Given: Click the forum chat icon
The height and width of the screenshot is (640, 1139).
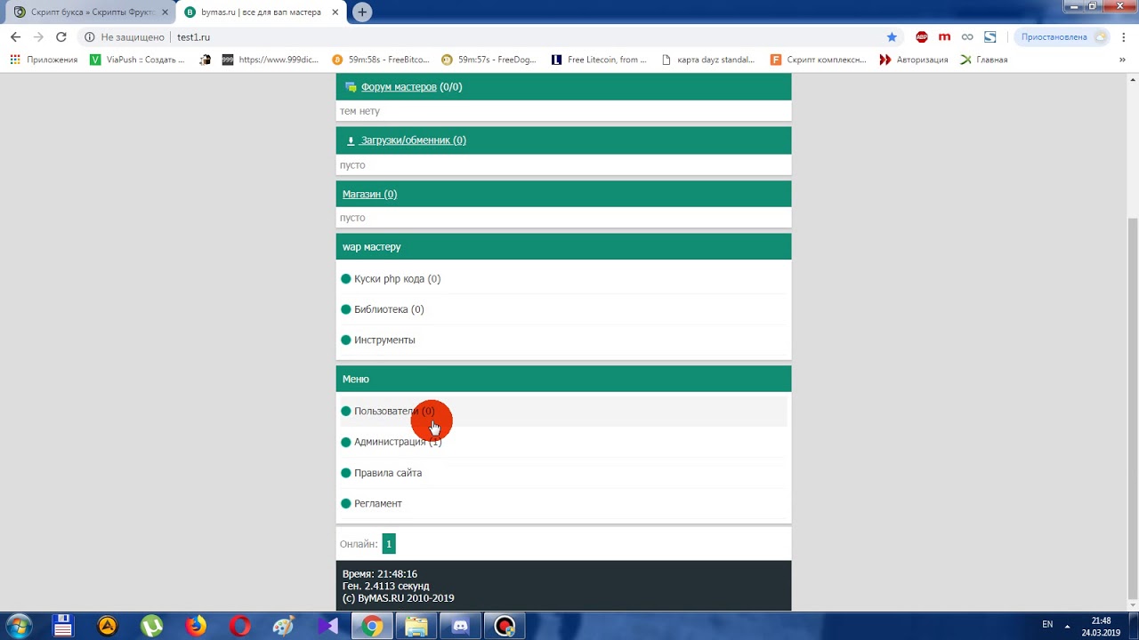Looking at the screenshot, I should (351, 87).
